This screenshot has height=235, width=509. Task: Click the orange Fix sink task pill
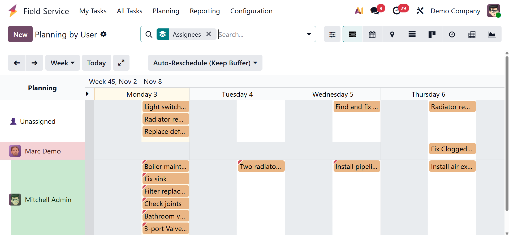coord(166,179)
